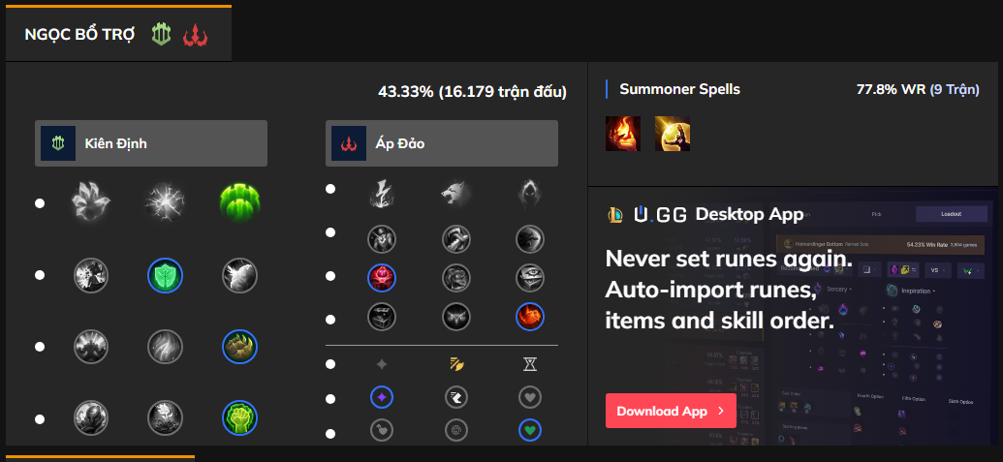Screen dimensions: 1003x462
Task: Click the Aftershock keystone rune icon
Action: (165, 201)
